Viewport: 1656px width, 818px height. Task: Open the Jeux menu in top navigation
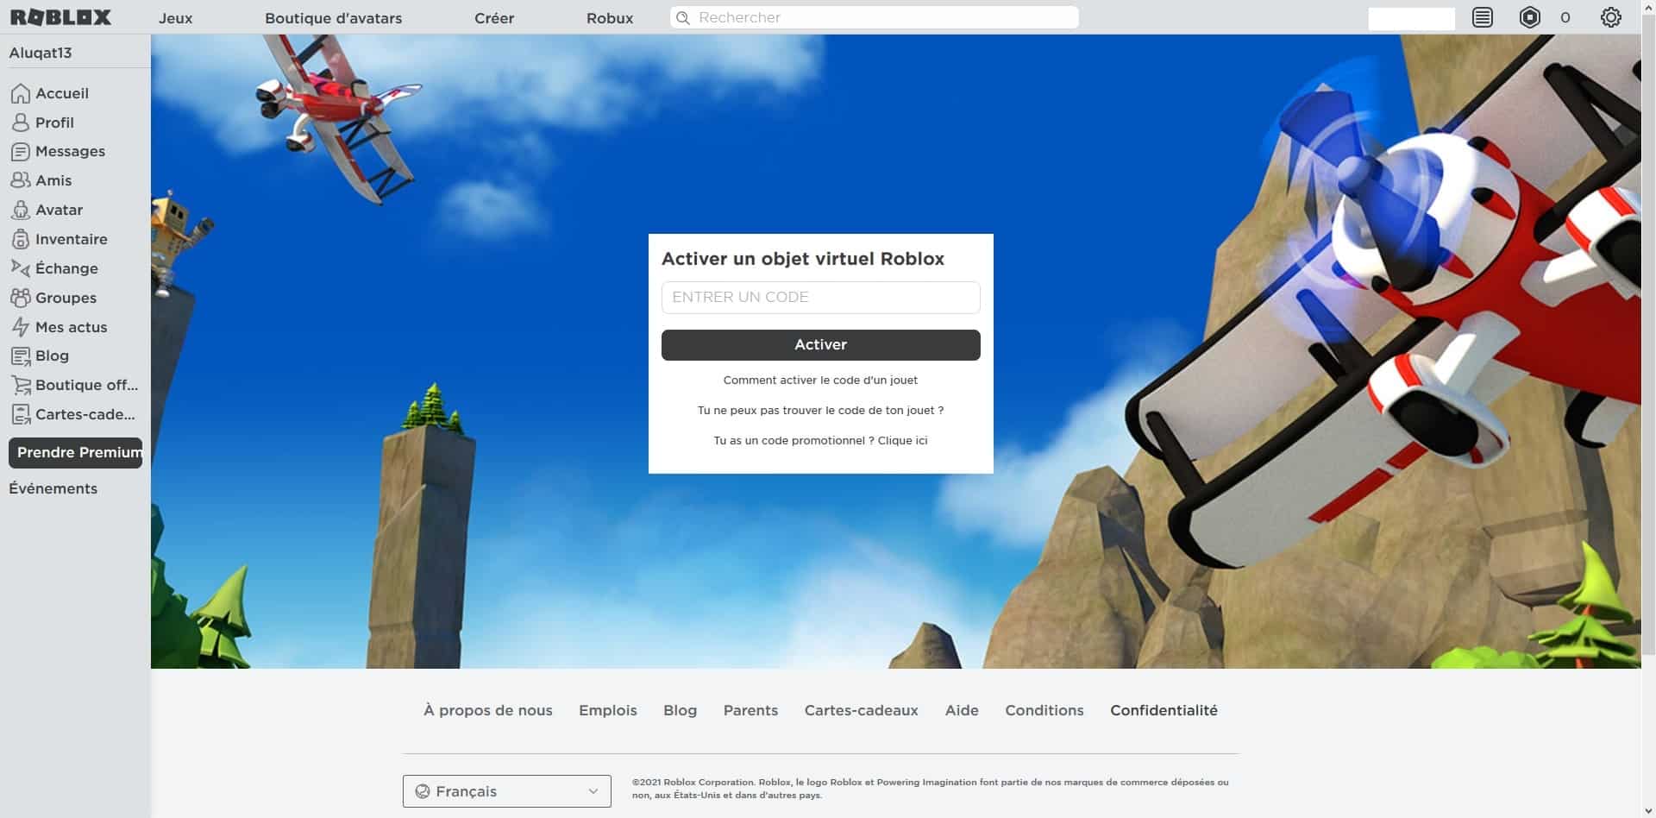[175, 18]
